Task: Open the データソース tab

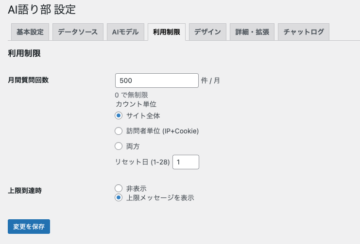Action: [78, 32]
